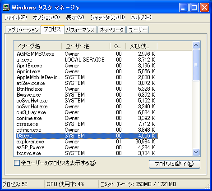212x191 pixels.
Task: Sort by the メモリ使... column header
Action: pyautogui.click(x=141, y=46)
